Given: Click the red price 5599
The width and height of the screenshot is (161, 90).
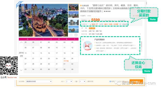Looking at the screenshot, I should tap(95, 20).
